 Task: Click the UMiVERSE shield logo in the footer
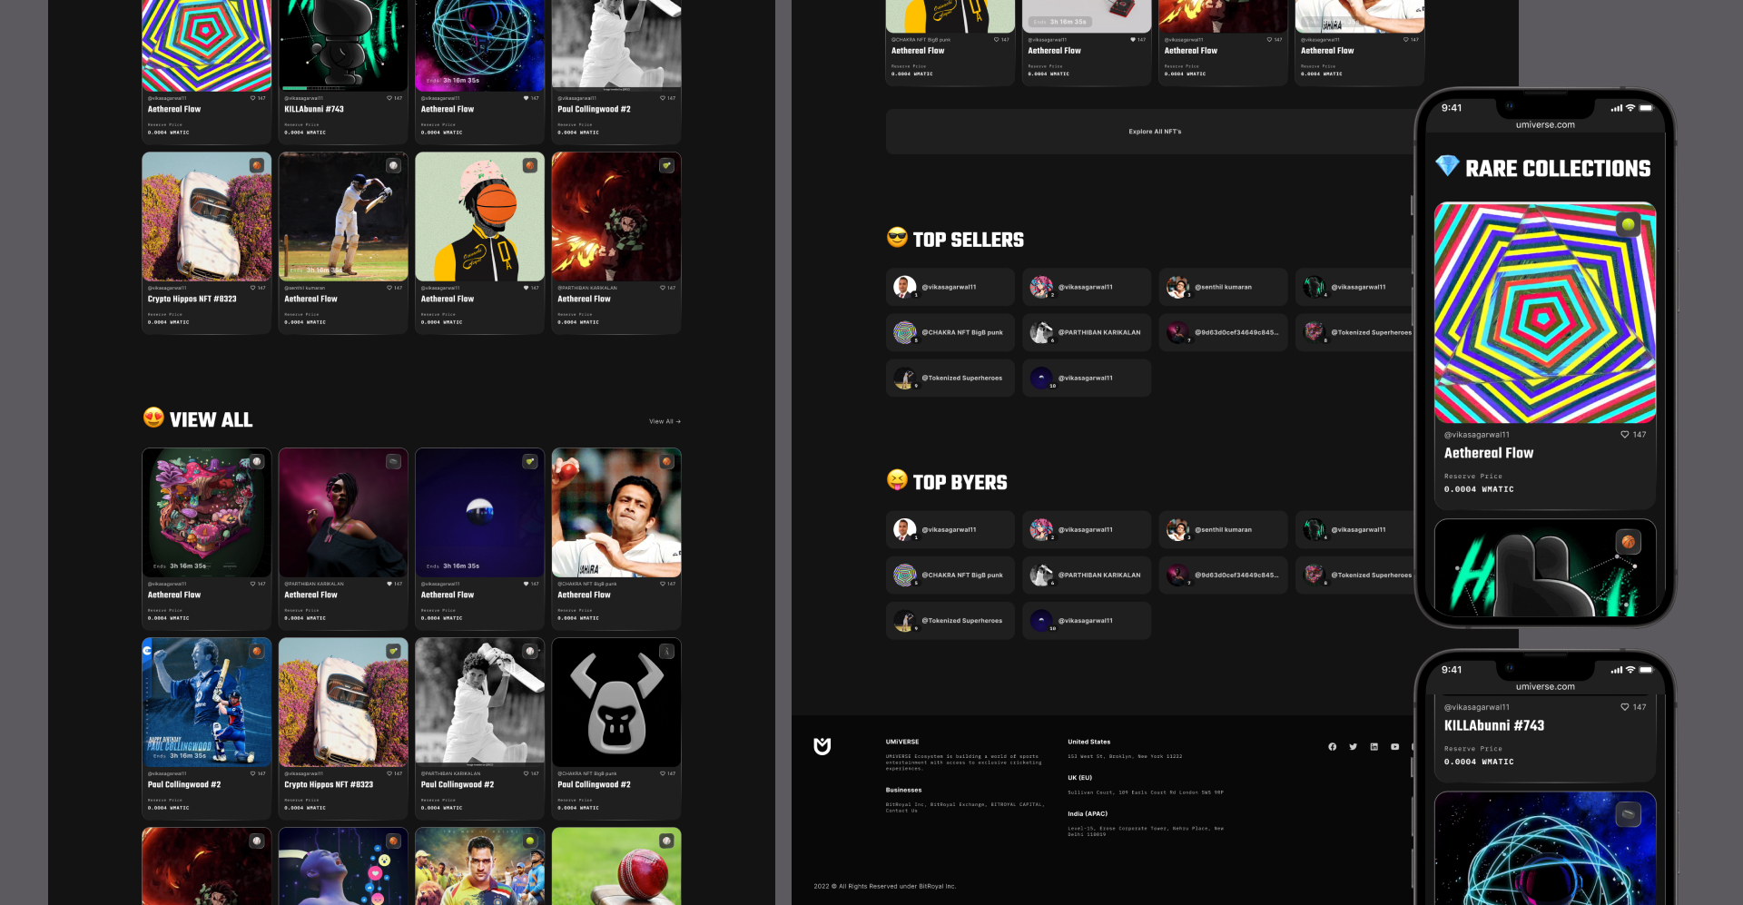pos(822,746)
